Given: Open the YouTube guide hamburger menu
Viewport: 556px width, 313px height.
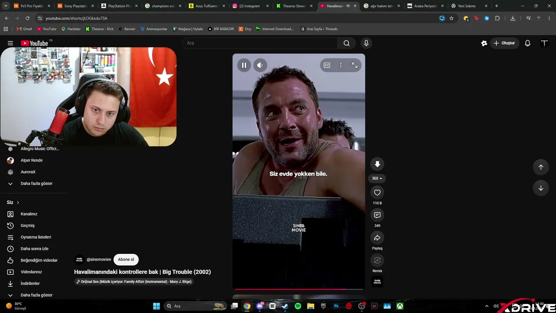Looking at the screenshot, I should (x=10, y=43).
